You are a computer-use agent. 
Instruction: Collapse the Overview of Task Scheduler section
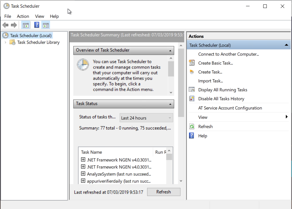[x=170, y=50]
